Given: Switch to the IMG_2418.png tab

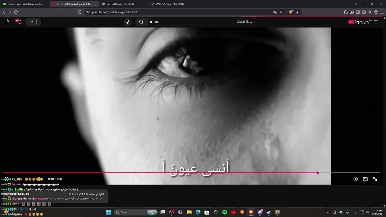Looking at the screenshot, I should pyautogui.click(x=120, y=4).
